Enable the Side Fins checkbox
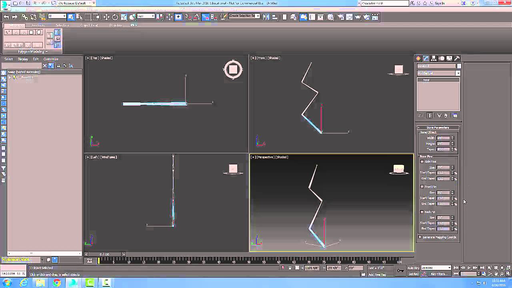The width and height of the screenshot is (512, 288). click(x=422, y=162)
